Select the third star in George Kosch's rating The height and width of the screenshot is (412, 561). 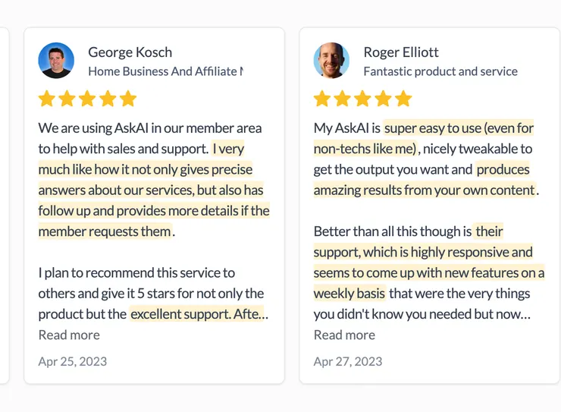pos(88,99)
